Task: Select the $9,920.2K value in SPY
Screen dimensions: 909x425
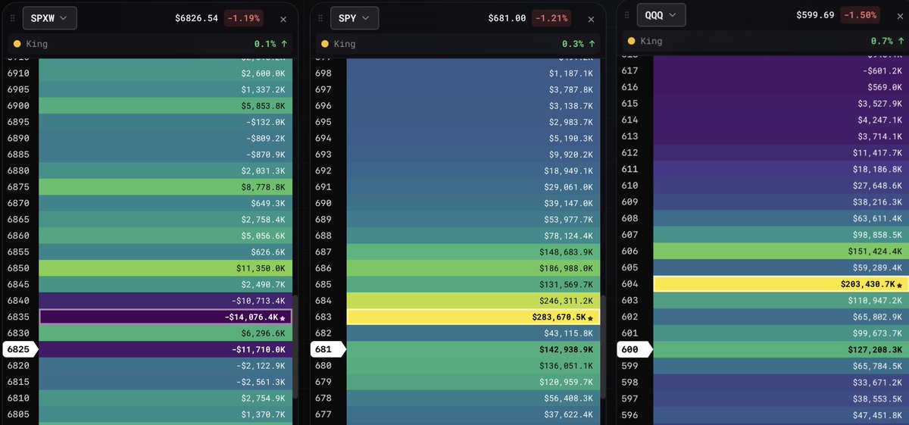Action: click(x=571, y=154)
